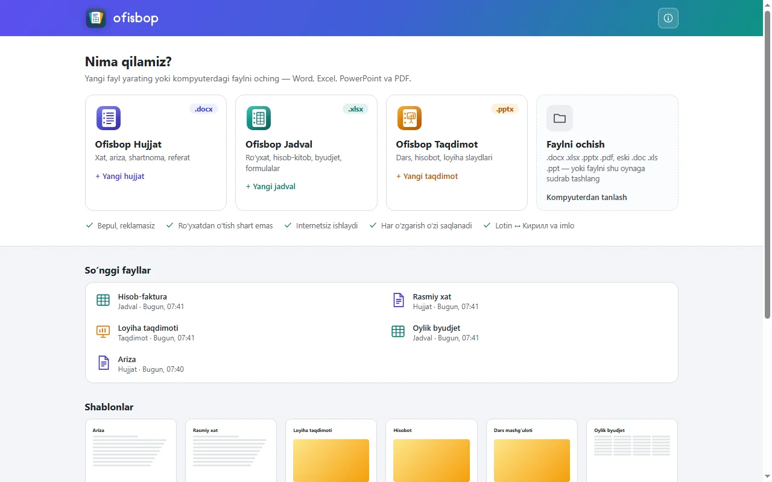
Task: Open the info button in header
Action: [668, 18]
